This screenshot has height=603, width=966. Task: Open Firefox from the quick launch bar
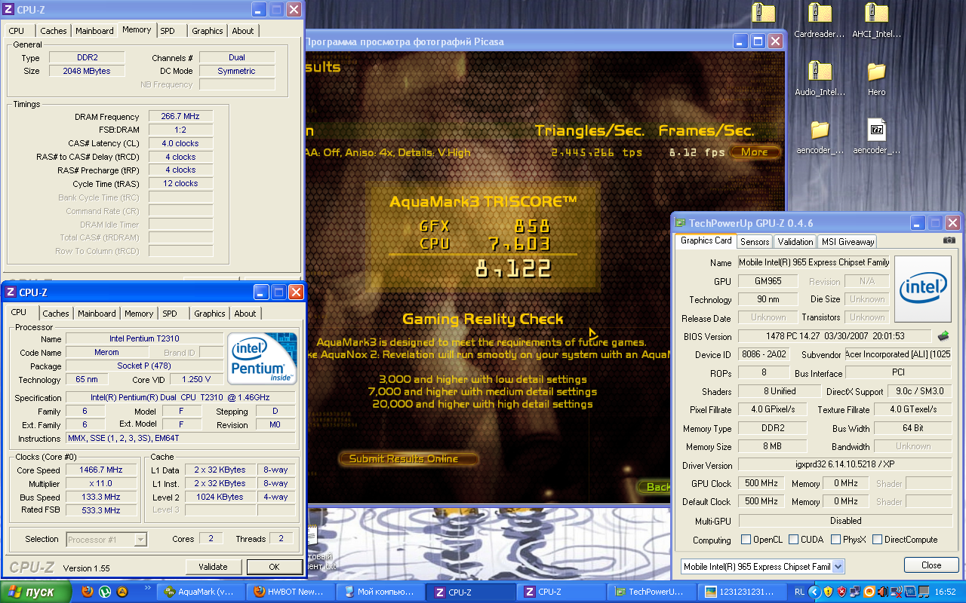(88, 592)
